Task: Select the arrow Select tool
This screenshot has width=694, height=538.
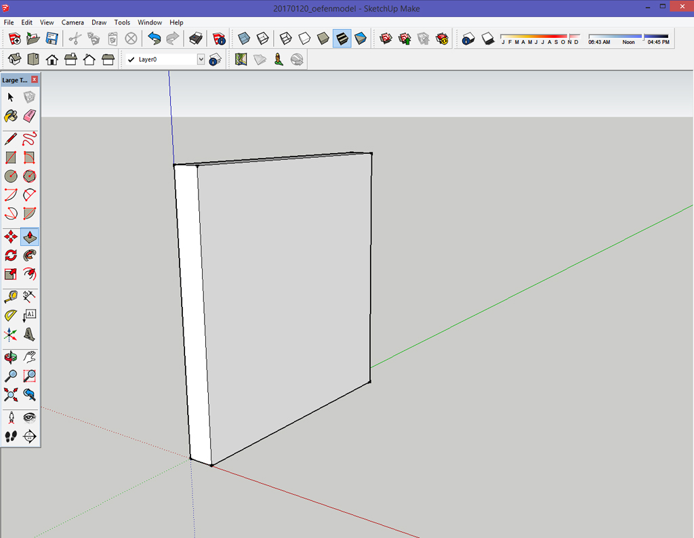Action: click(11, 97)
